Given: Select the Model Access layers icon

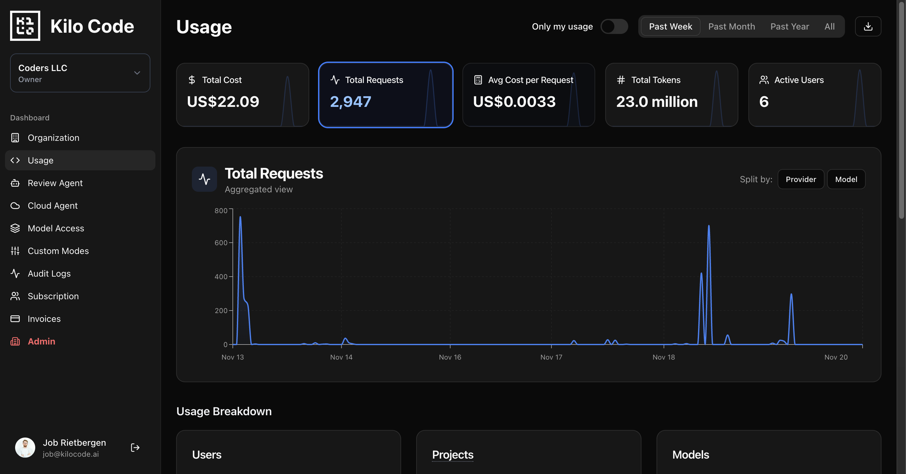Looking at the screenshot, I should [15, 228].
